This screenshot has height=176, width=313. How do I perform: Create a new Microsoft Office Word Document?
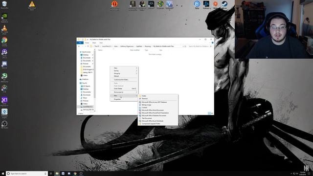tap(158, 110)
